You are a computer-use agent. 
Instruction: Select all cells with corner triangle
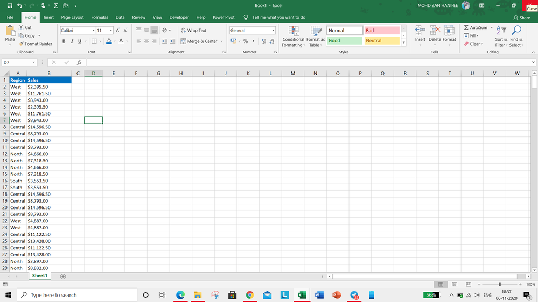click(x=5, y=73)
